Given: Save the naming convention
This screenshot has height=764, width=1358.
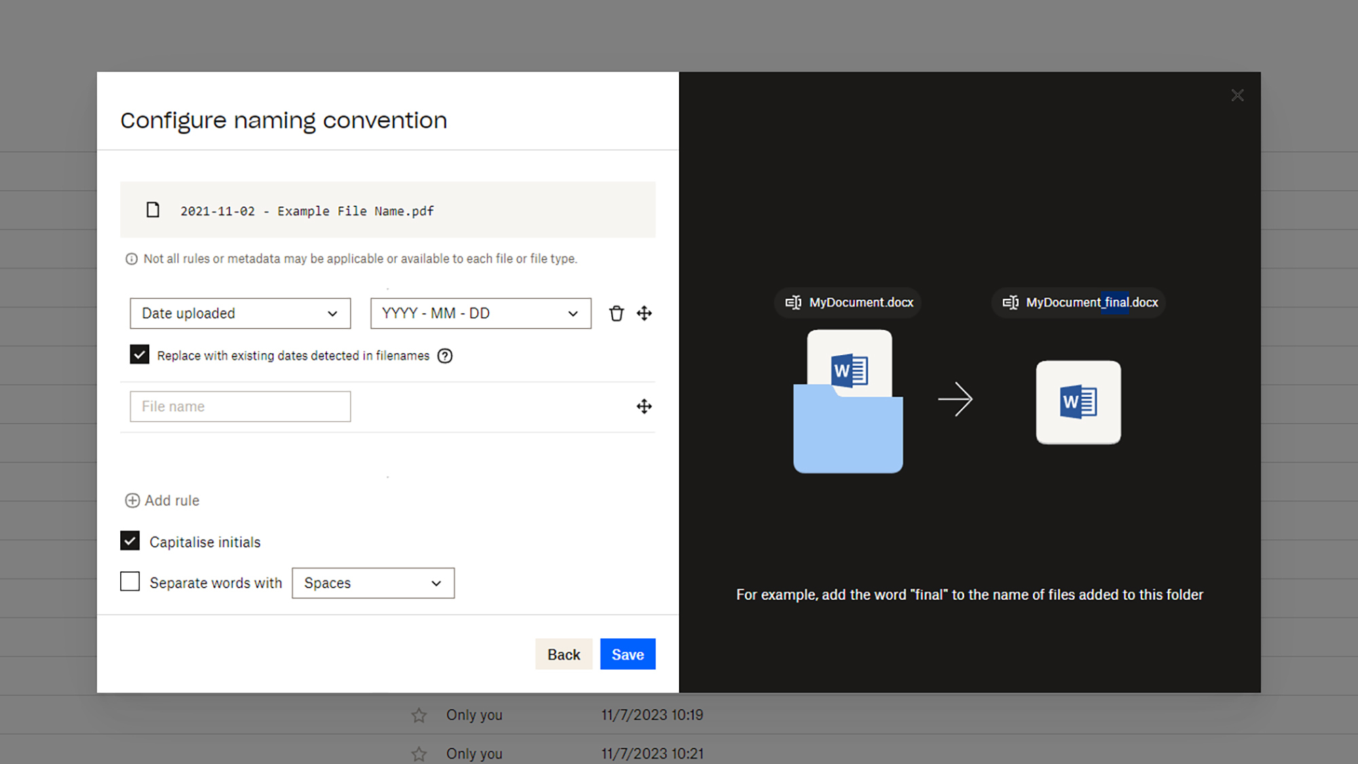Looking at the screenshot, I should coord(627,654).
